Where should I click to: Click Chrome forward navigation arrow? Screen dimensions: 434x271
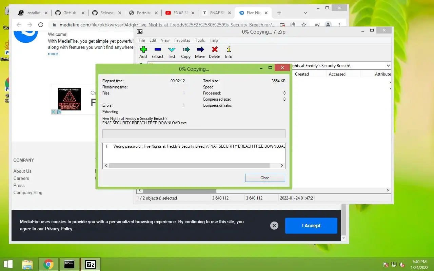click(x=30, y=25)
